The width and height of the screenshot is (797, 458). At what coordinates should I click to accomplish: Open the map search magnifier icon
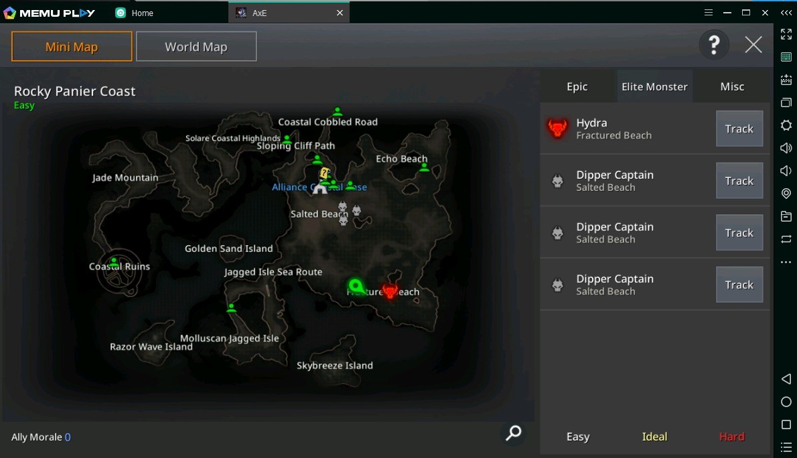pyautogui.click(x=514, y=433)
